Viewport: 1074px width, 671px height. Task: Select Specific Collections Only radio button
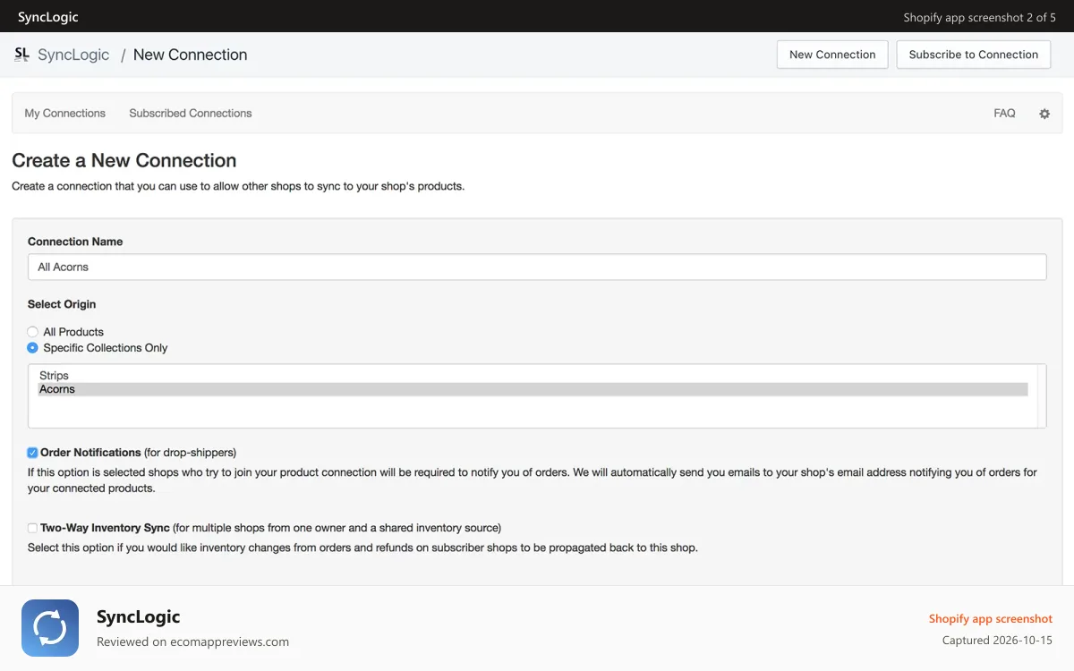click(32, 348)
